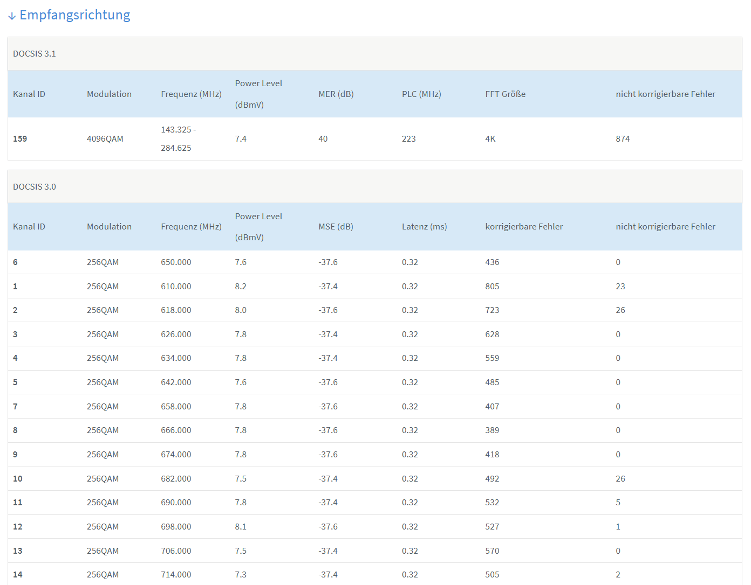Click correctable errors value 407
The image size is (751, 585).
coord(492,407)
